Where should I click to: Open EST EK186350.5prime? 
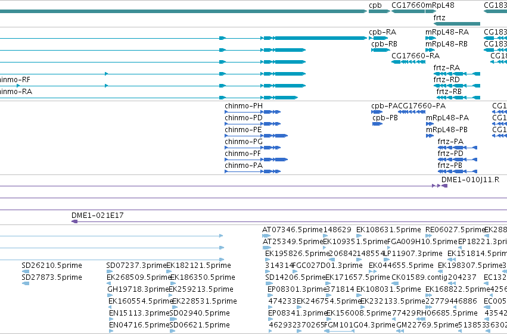(173, 283)
